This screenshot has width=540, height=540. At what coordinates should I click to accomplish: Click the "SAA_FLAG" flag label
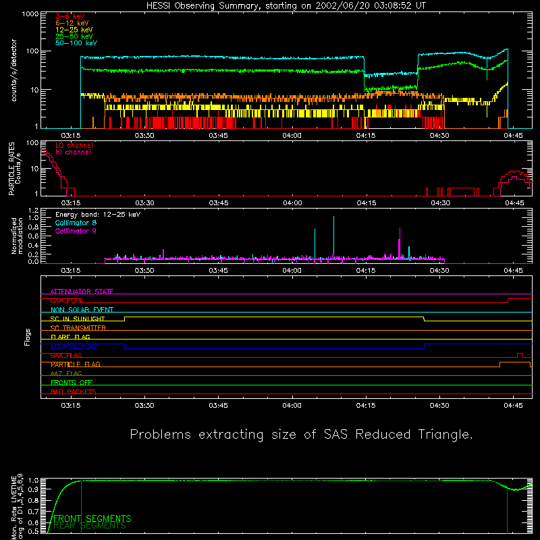pos(66,355)
